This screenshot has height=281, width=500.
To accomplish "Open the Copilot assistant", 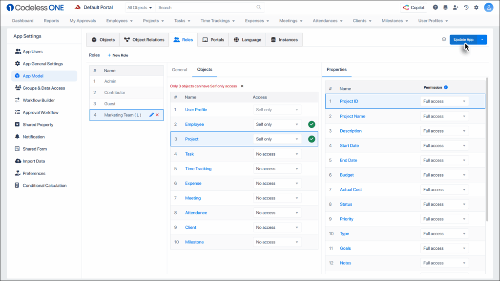I will click(x=414, y=7).
